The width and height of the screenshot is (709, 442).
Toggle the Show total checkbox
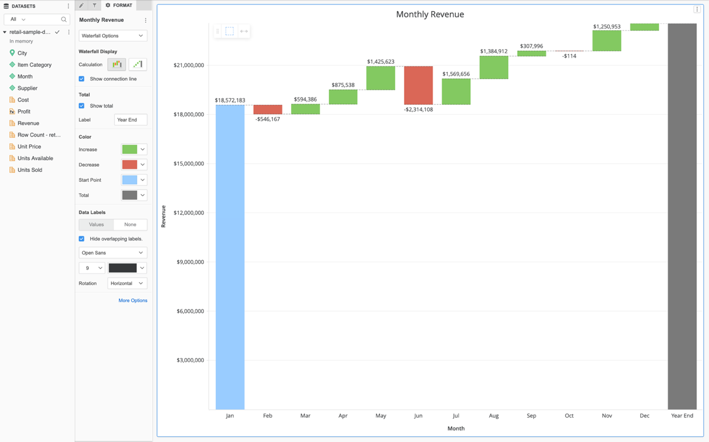82,106
